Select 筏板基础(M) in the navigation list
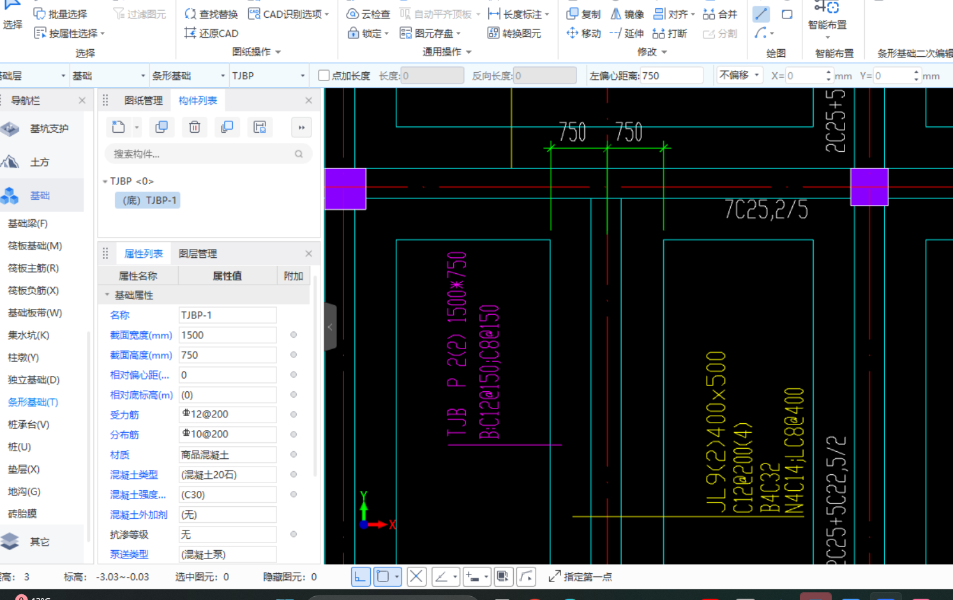 point(34,246)
